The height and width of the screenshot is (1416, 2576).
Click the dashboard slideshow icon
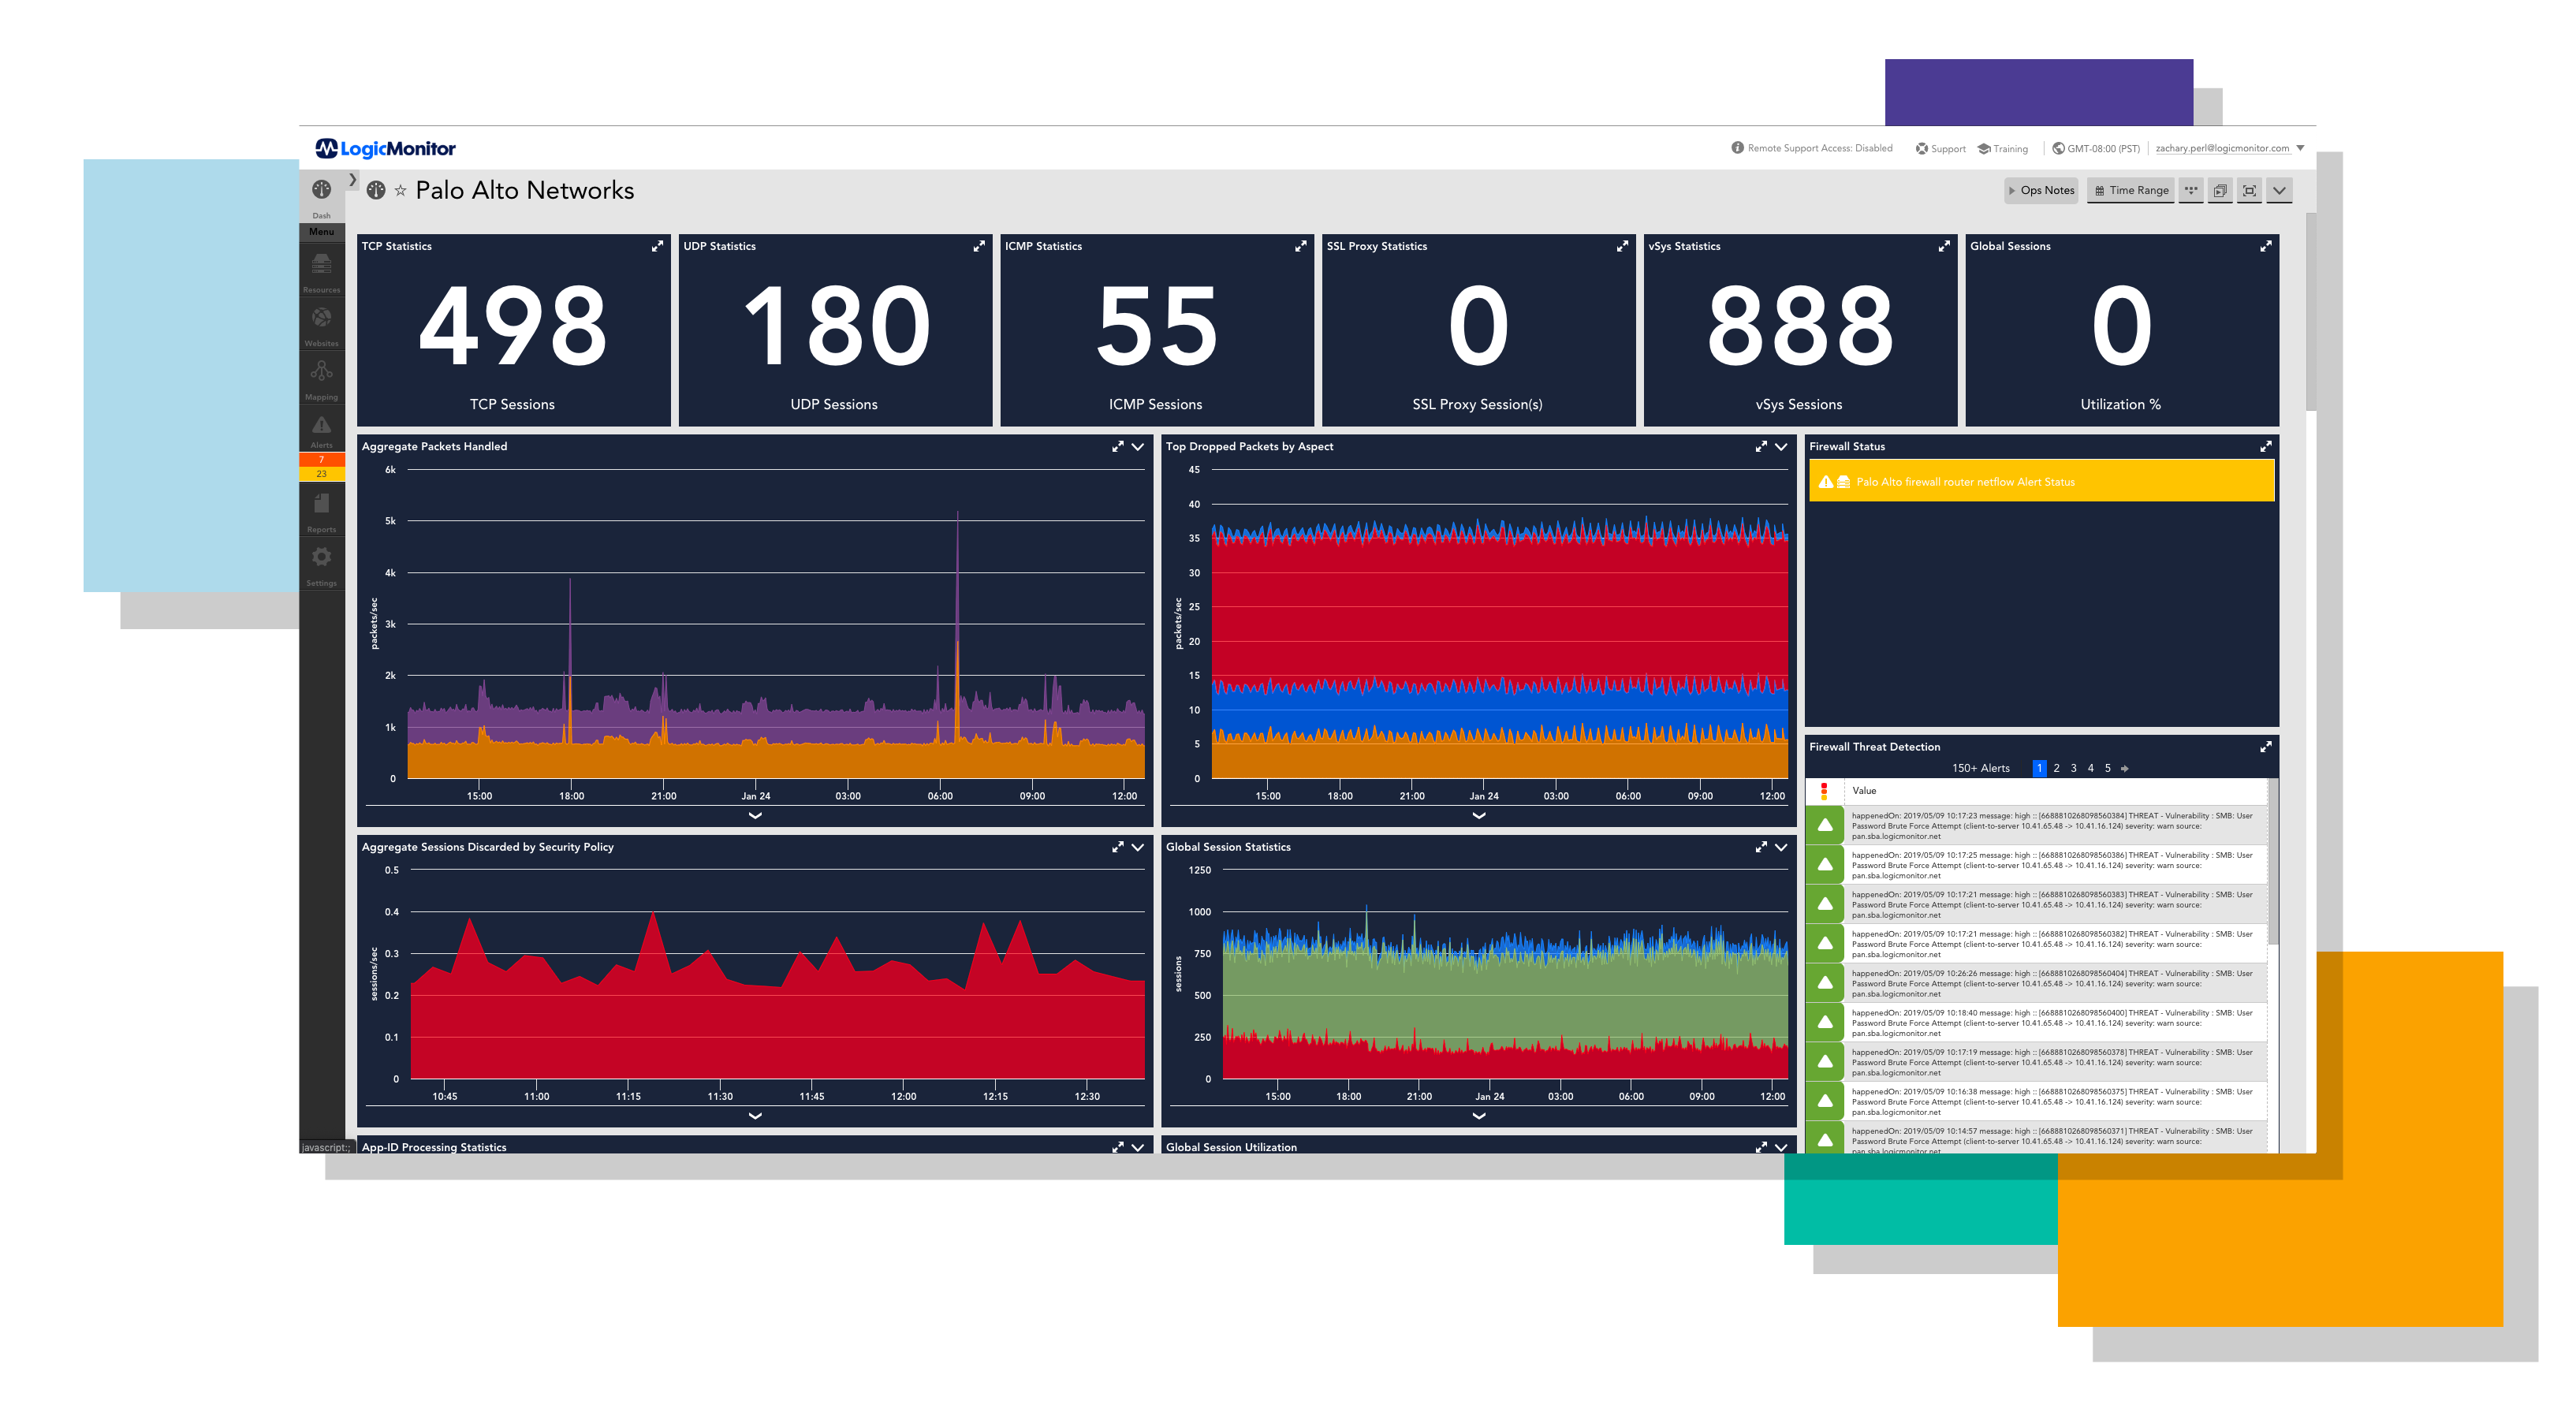click(x=2220, y=190)
